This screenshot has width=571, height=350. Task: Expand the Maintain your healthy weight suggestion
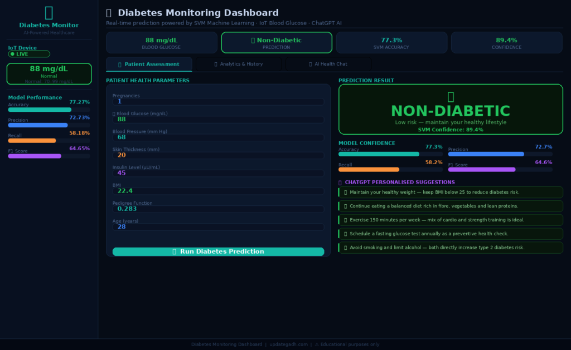coord(450,192)
